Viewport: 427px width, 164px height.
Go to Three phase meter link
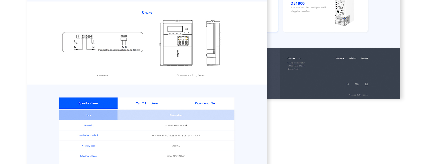pyautogui.click(x=296, y=66)
